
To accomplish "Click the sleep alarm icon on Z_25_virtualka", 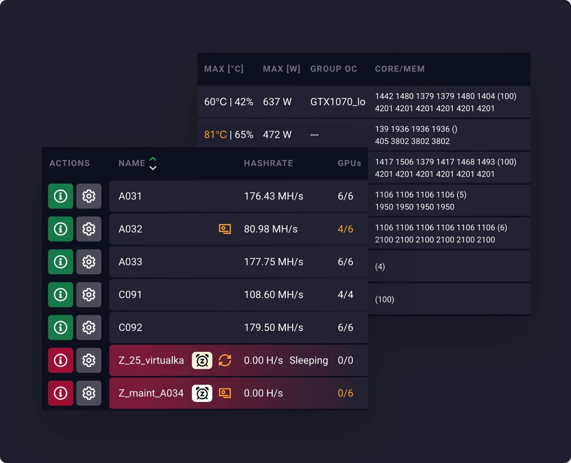I will [x=202, y=361].
